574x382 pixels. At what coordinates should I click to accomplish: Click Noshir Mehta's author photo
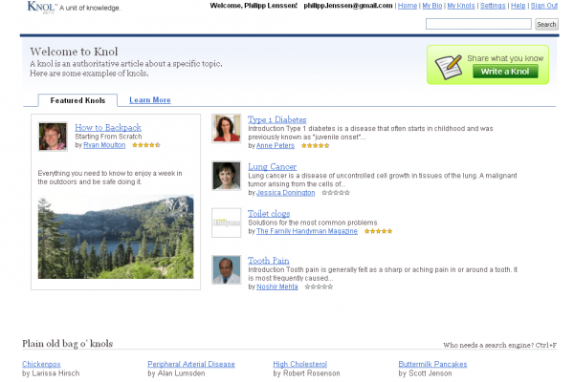coord(227,270)
